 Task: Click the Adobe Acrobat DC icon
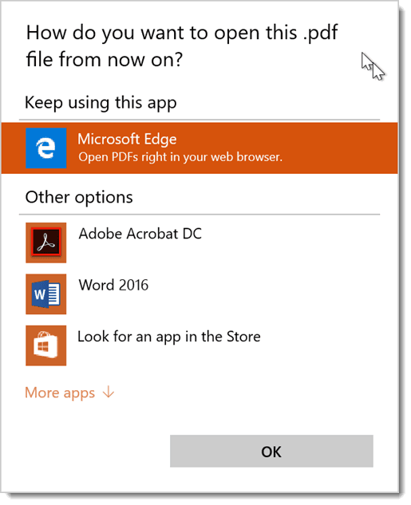(46, 243)
